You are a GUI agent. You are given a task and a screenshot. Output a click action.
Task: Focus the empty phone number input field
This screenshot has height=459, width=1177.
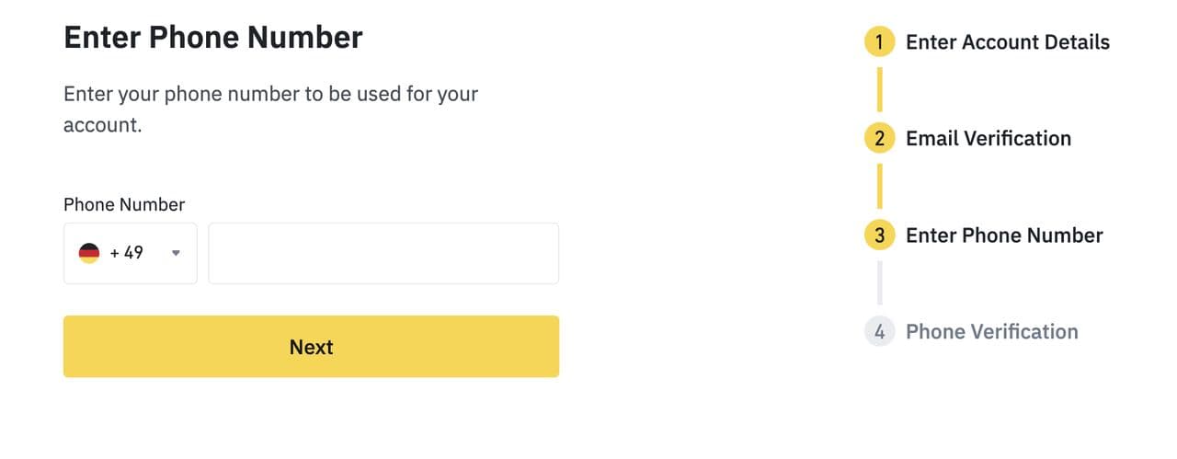pos(383,254)
